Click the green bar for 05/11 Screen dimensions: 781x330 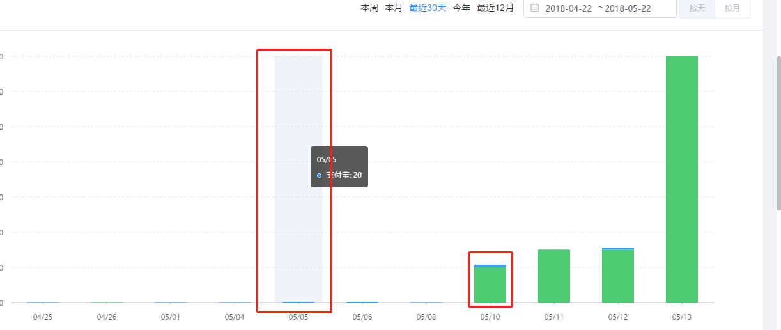[554, 276]
